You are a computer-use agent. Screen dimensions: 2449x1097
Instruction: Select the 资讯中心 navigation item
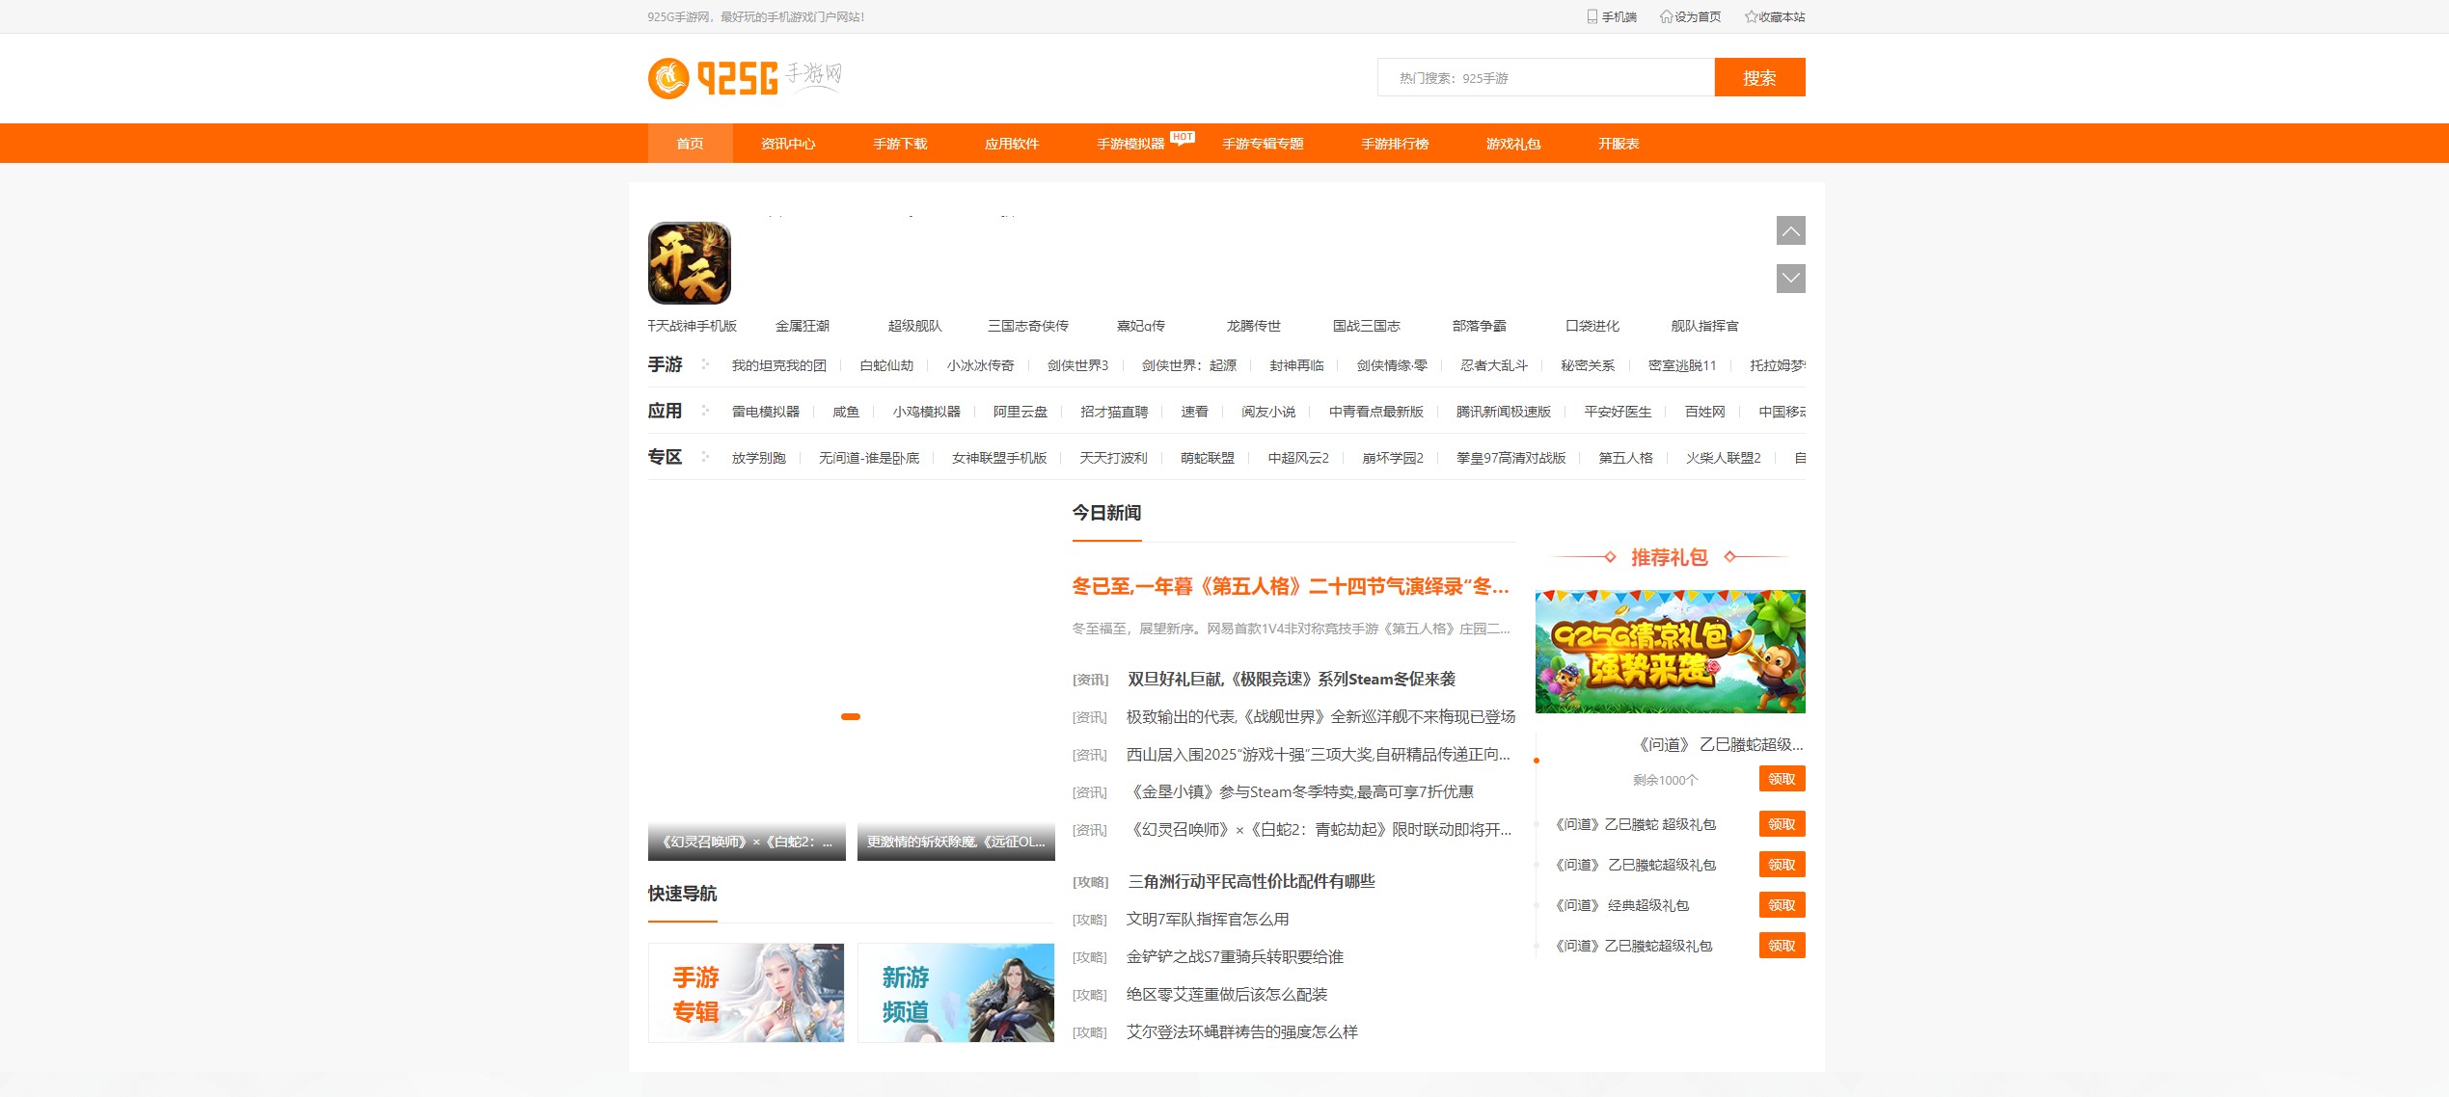point(787,143)
